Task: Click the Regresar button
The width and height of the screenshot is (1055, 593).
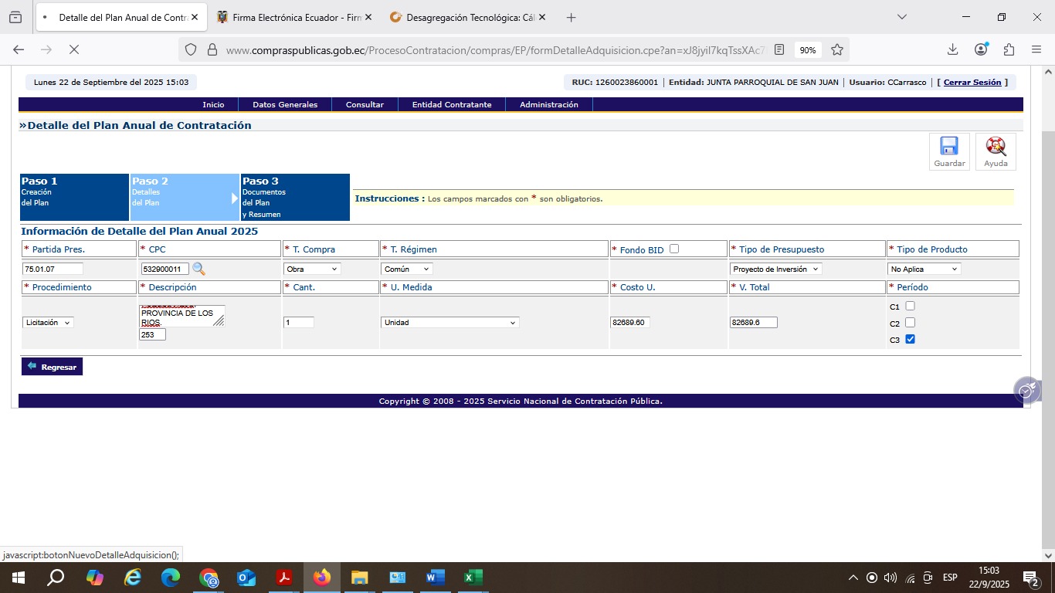Action: coord(52,367)
